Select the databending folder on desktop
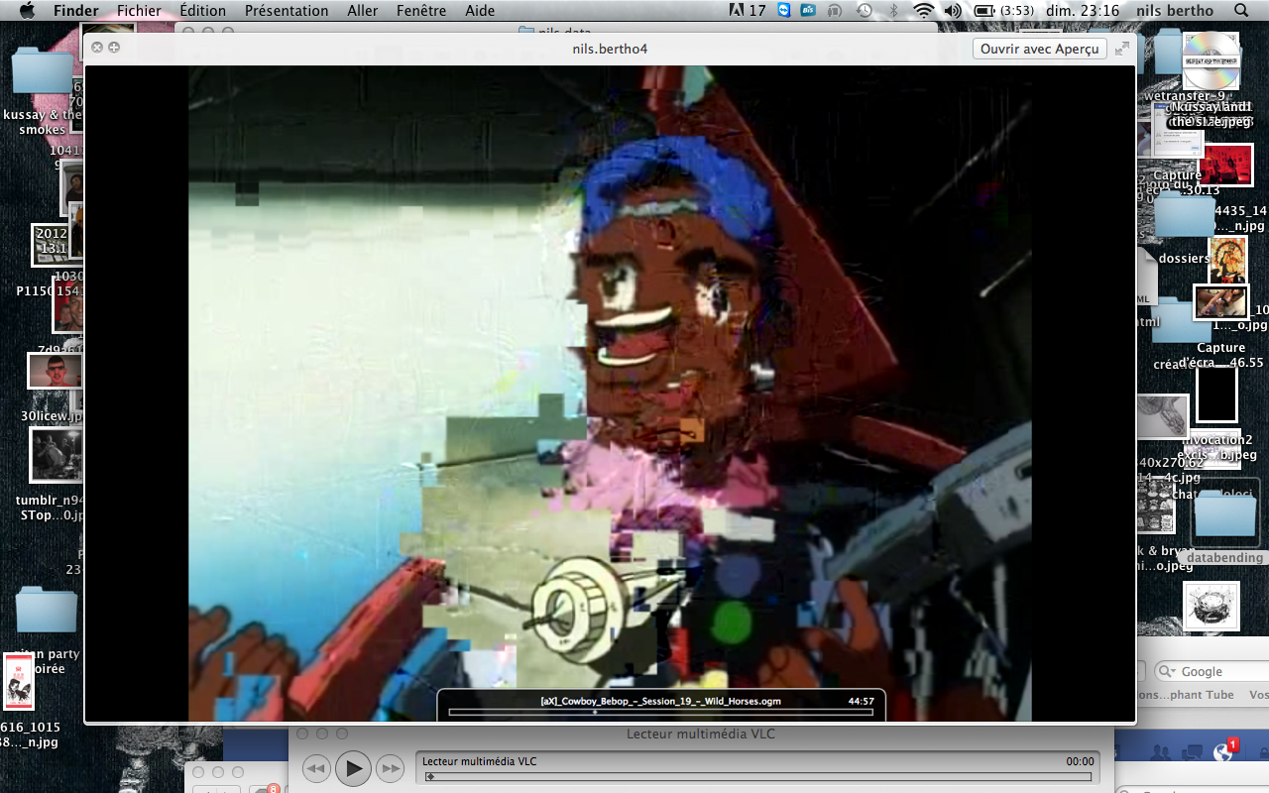Image resolution: width=1269 pixels, height=793 pixels. [1225, 517]
